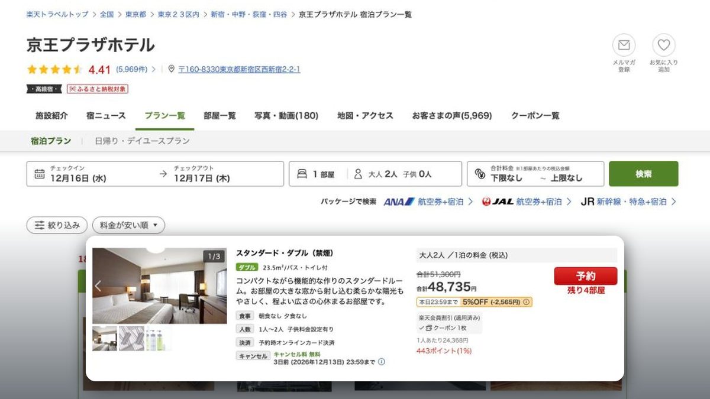Viewport: 710px width, 399px height.
Task: Open the main room photo
Action: coord(160,286)
